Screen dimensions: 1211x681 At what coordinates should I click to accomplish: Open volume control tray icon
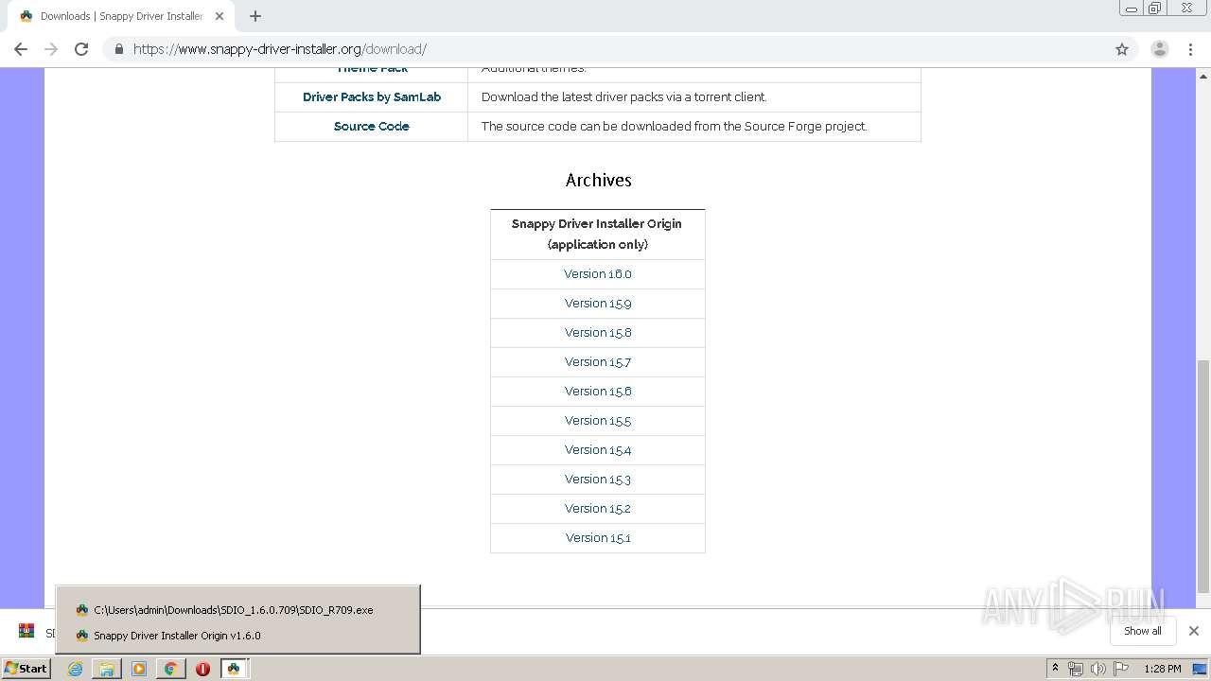coord(1098,669)
